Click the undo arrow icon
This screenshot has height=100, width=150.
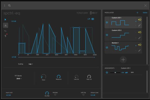5,31
